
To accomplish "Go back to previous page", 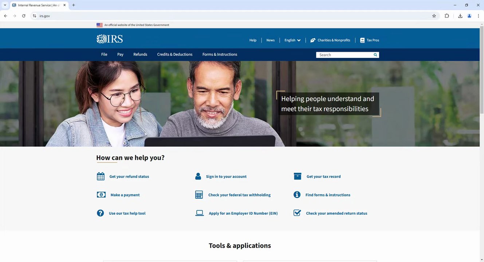I will [5, 16].
